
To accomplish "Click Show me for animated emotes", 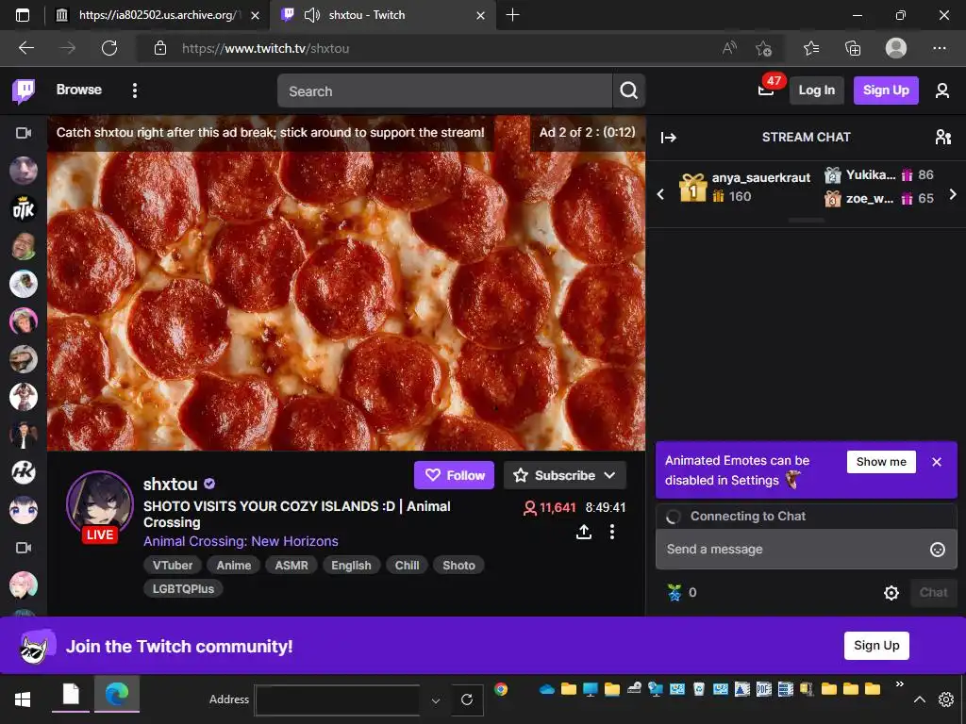I will [x=881, y=462].
